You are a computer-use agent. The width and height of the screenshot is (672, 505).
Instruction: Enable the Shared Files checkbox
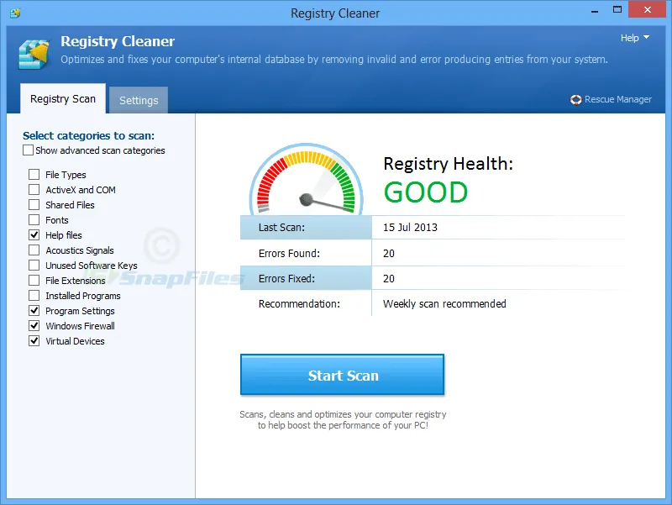(x=34, y=204)
